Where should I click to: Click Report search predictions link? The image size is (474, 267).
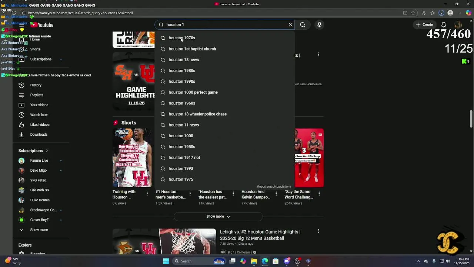[274, 187]
